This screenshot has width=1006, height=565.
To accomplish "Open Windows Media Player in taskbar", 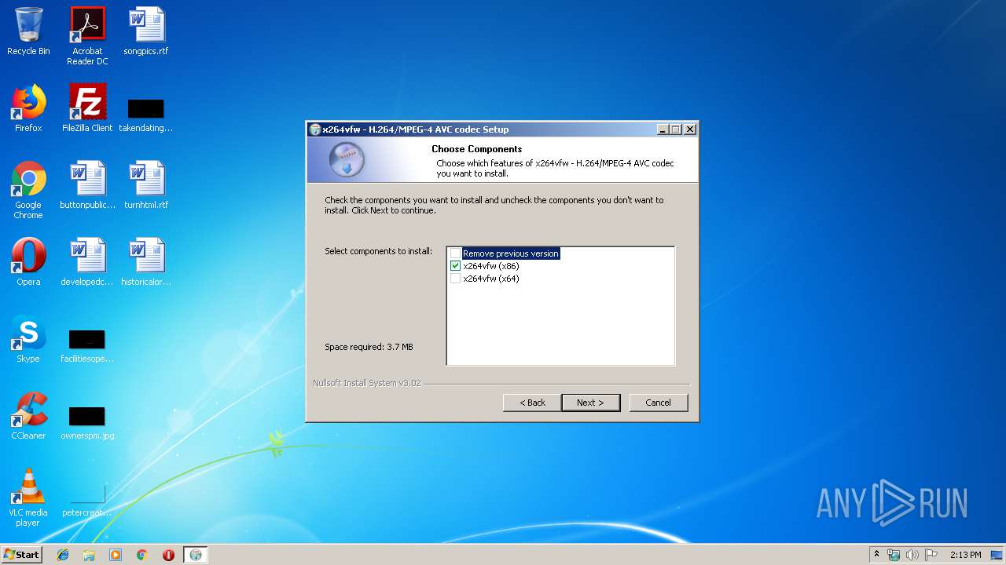I will [116, 555].
